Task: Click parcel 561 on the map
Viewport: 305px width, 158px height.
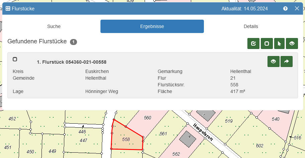Action: (163, 134)
